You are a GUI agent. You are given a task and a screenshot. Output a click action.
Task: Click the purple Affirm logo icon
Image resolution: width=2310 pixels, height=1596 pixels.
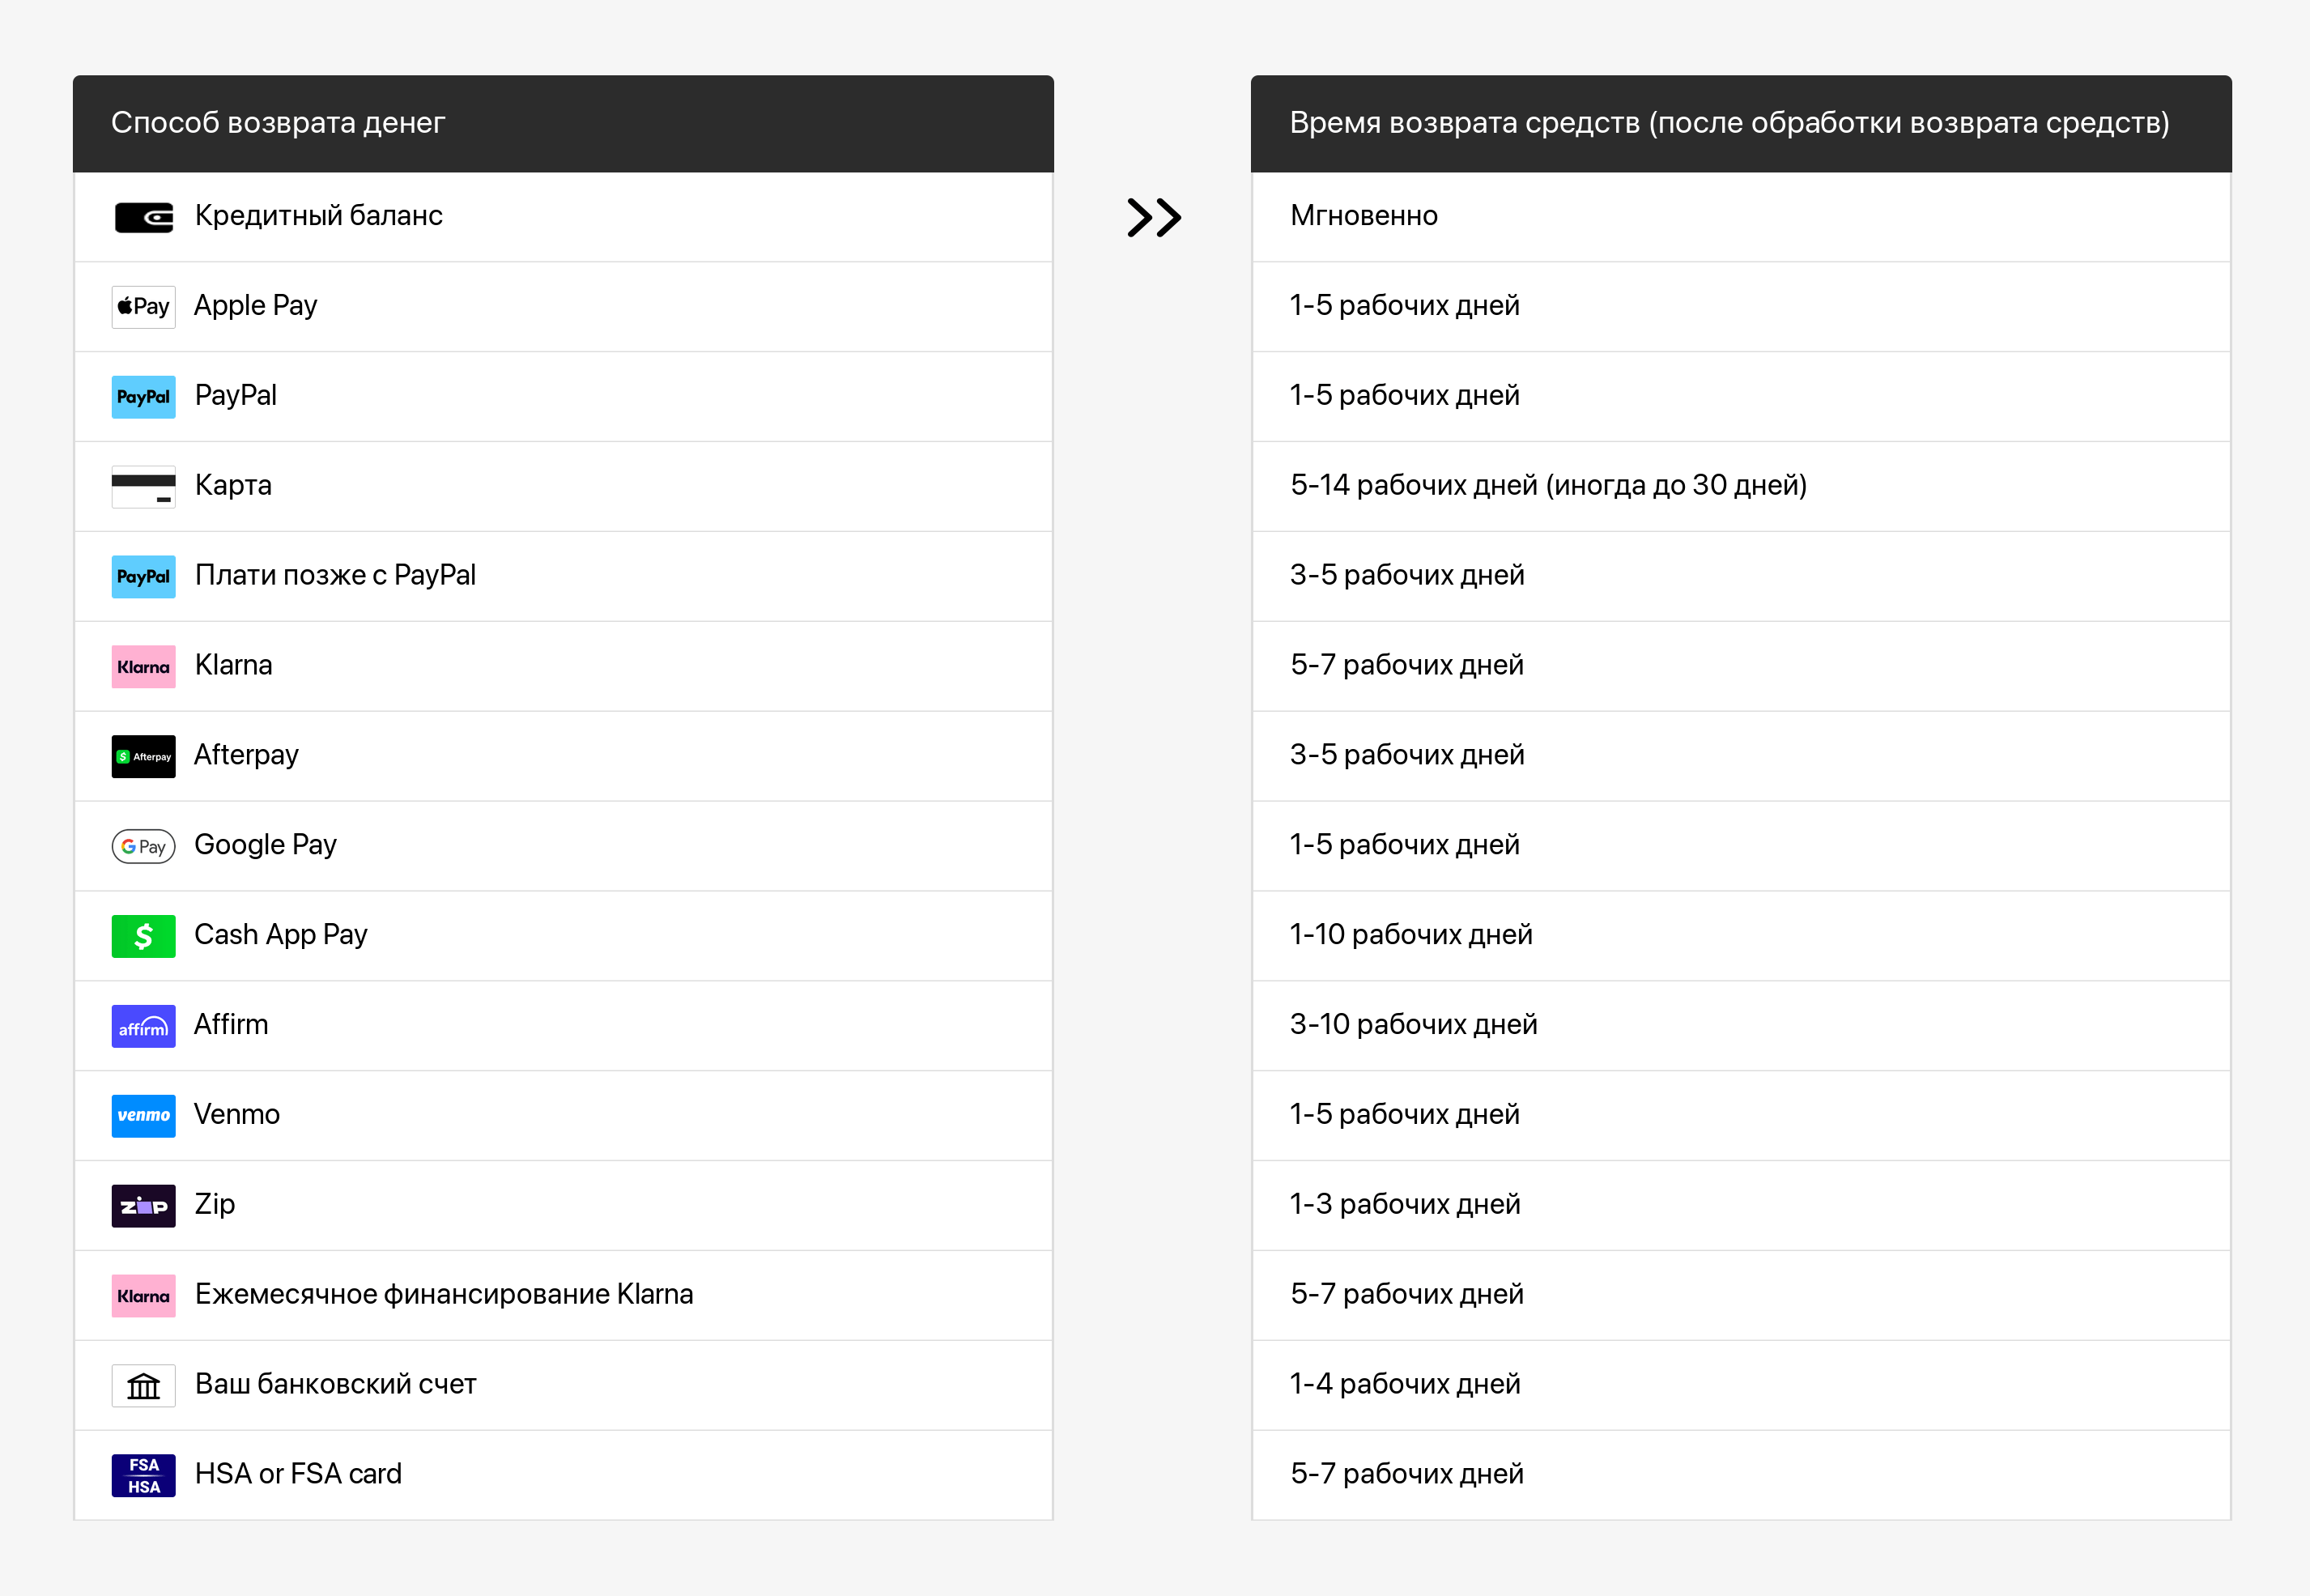click(x=143, y=1027)
